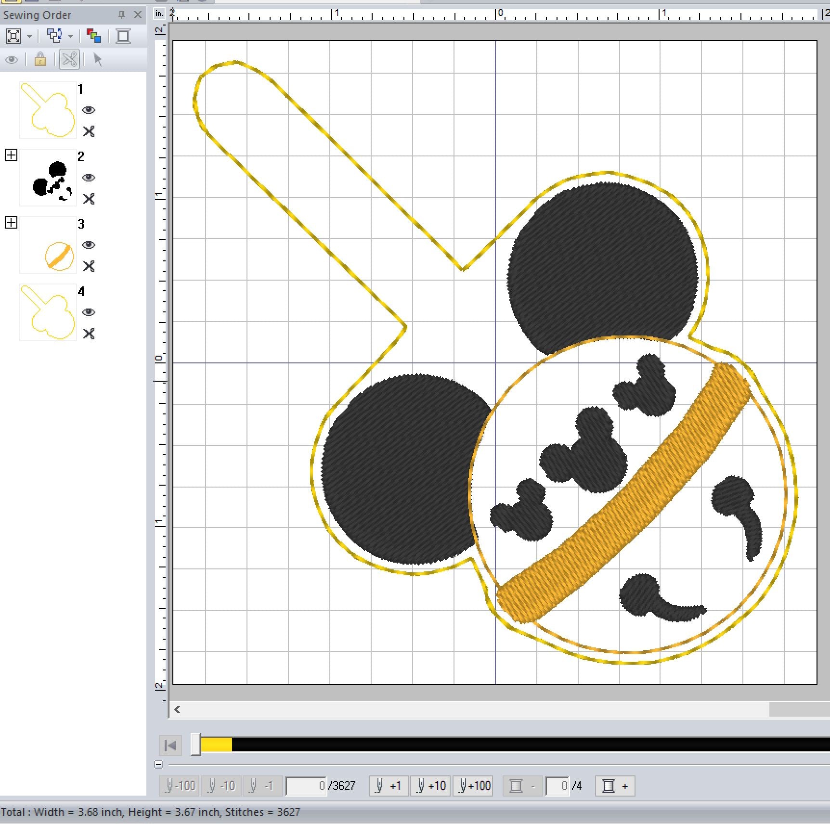Click the thread spool icon in Sewing Order toolbar
This screenshot has height=824, width=830.
coord(123,36)
